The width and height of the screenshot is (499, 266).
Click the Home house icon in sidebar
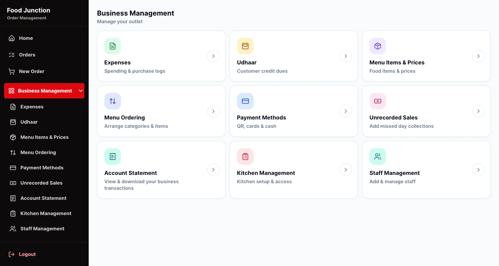pyautogui.click(x=12, y=38)
